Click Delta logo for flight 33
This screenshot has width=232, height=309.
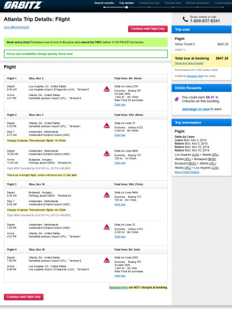tap(107, 227)
